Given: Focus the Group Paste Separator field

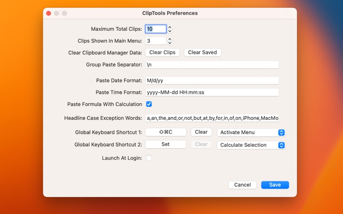Looking at the screenshot, I should point(212,65).
